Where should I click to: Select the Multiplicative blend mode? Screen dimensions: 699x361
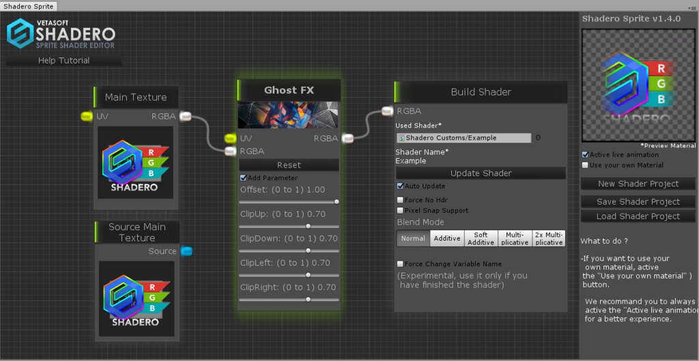coord(515,238)
